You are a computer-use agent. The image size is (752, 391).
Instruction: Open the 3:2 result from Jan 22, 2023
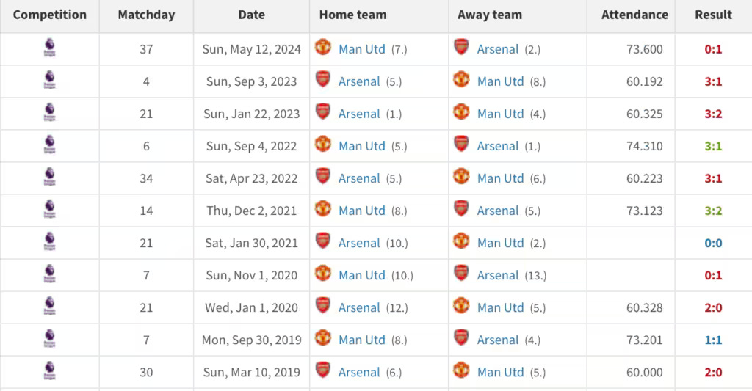tap(713, 114)
